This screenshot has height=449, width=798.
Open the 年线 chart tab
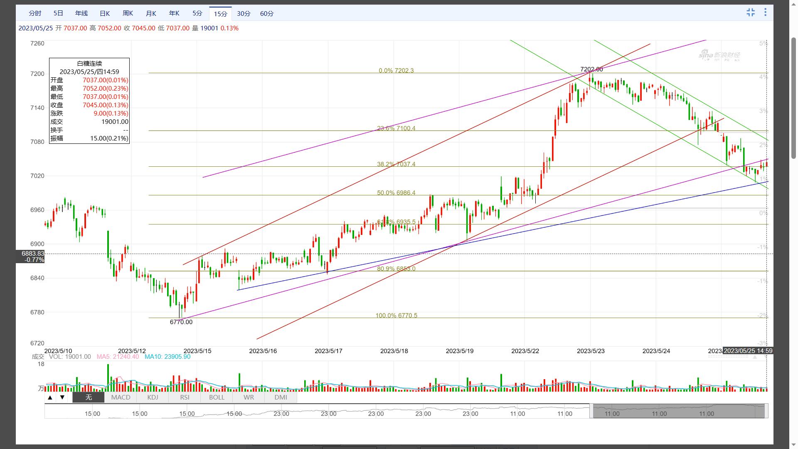click(x=81, y=13)
